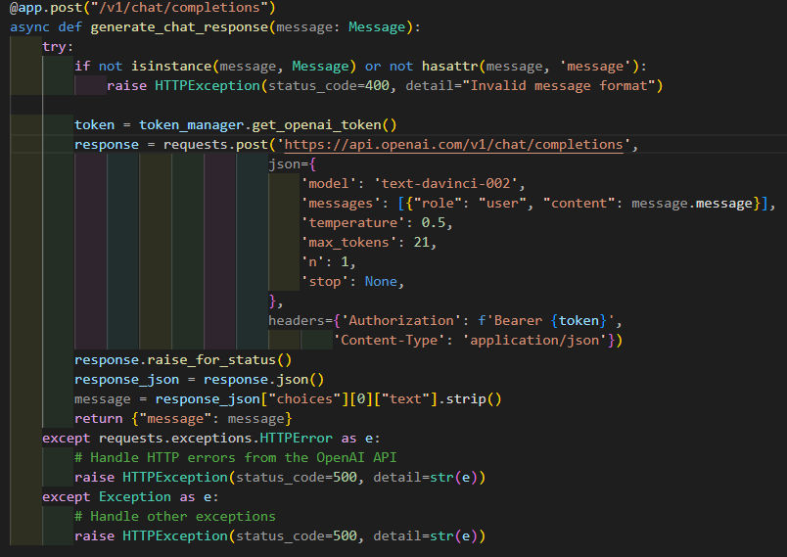Click the get_openai_token() method call
Viewport: 787px width, 557px height.
(324, 125)
